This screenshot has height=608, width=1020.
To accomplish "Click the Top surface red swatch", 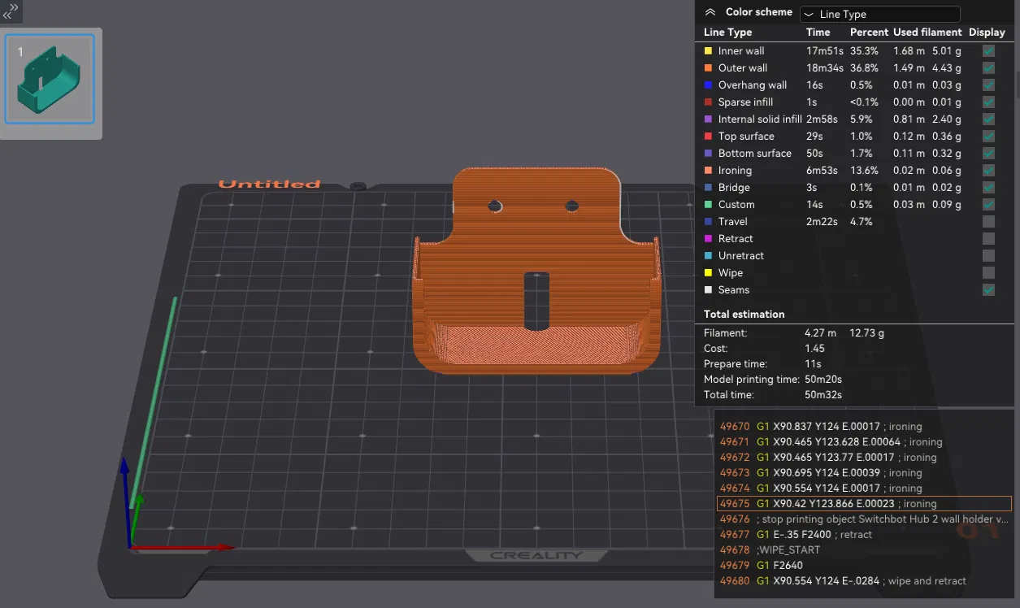I will click(x=708, y=136).
